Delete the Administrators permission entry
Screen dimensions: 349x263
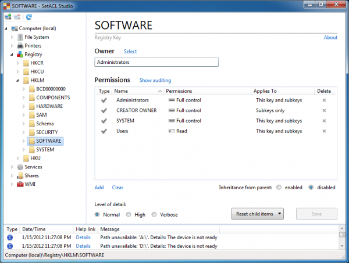point(324,100)
